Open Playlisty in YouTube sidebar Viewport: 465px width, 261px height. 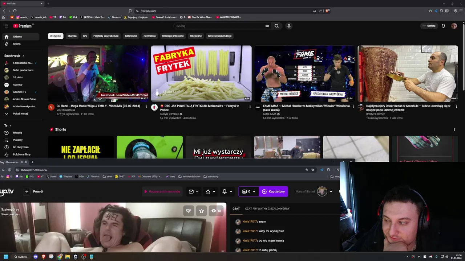click(21, 140)
